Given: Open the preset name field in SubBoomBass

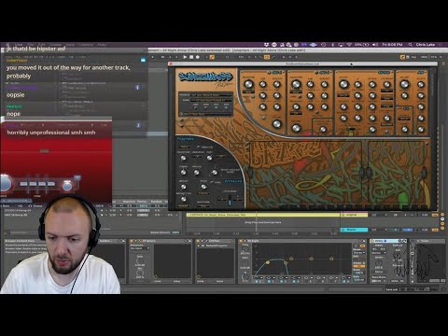Looking at the screenshot, I should 211,95.
